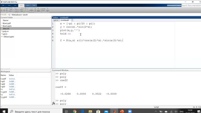Add a new editor tab with plus button
The width and height of the screenshot is (201, 113).
pos(72,20)
